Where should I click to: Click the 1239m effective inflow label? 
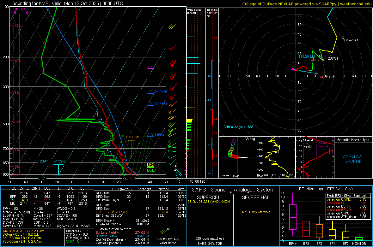[x=43, y=161]
